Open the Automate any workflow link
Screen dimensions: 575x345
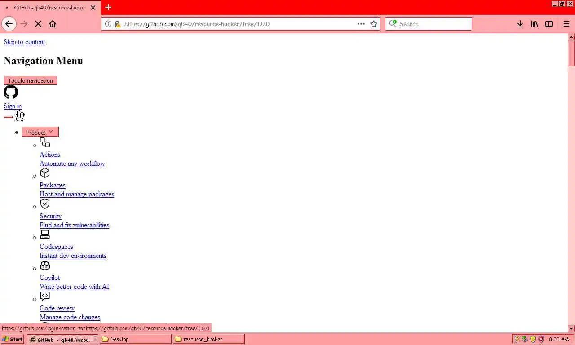72,164
